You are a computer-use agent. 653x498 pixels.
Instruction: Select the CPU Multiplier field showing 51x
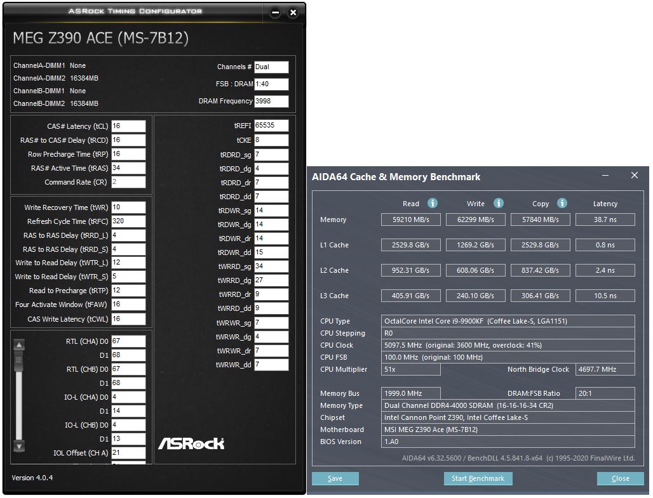[x=410, y=369]
